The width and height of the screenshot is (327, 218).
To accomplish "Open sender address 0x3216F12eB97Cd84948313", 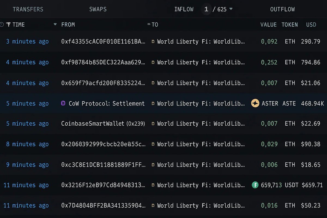I will point(103,185).
